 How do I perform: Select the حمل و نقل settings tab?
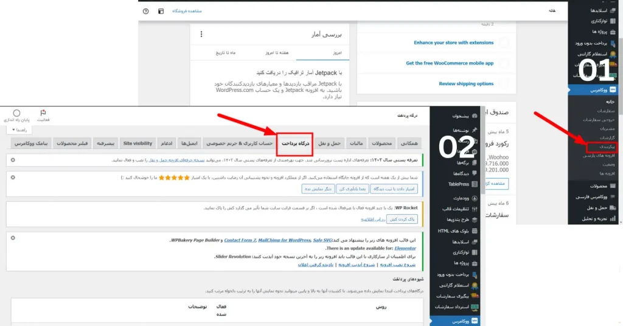(x=329, y=144)
